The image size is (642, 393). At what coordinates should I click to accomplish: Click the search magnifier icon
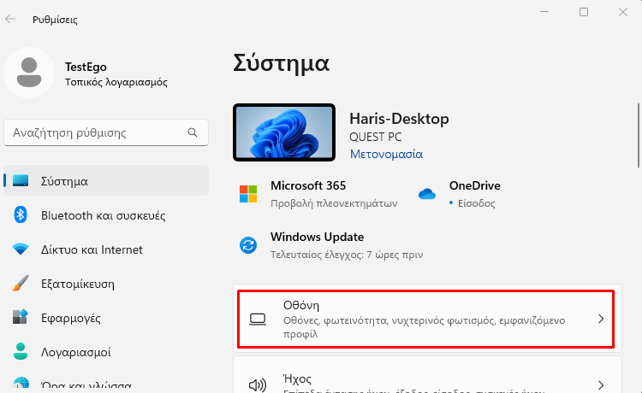[193, 132]
